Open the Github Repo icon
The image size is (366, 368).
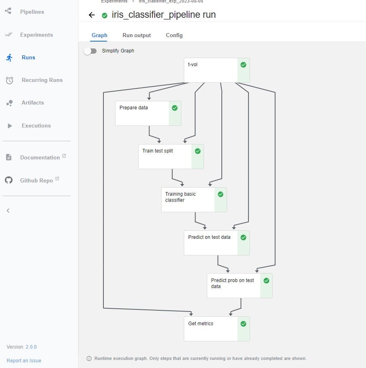pyautogui.click(x=8, y=180)
